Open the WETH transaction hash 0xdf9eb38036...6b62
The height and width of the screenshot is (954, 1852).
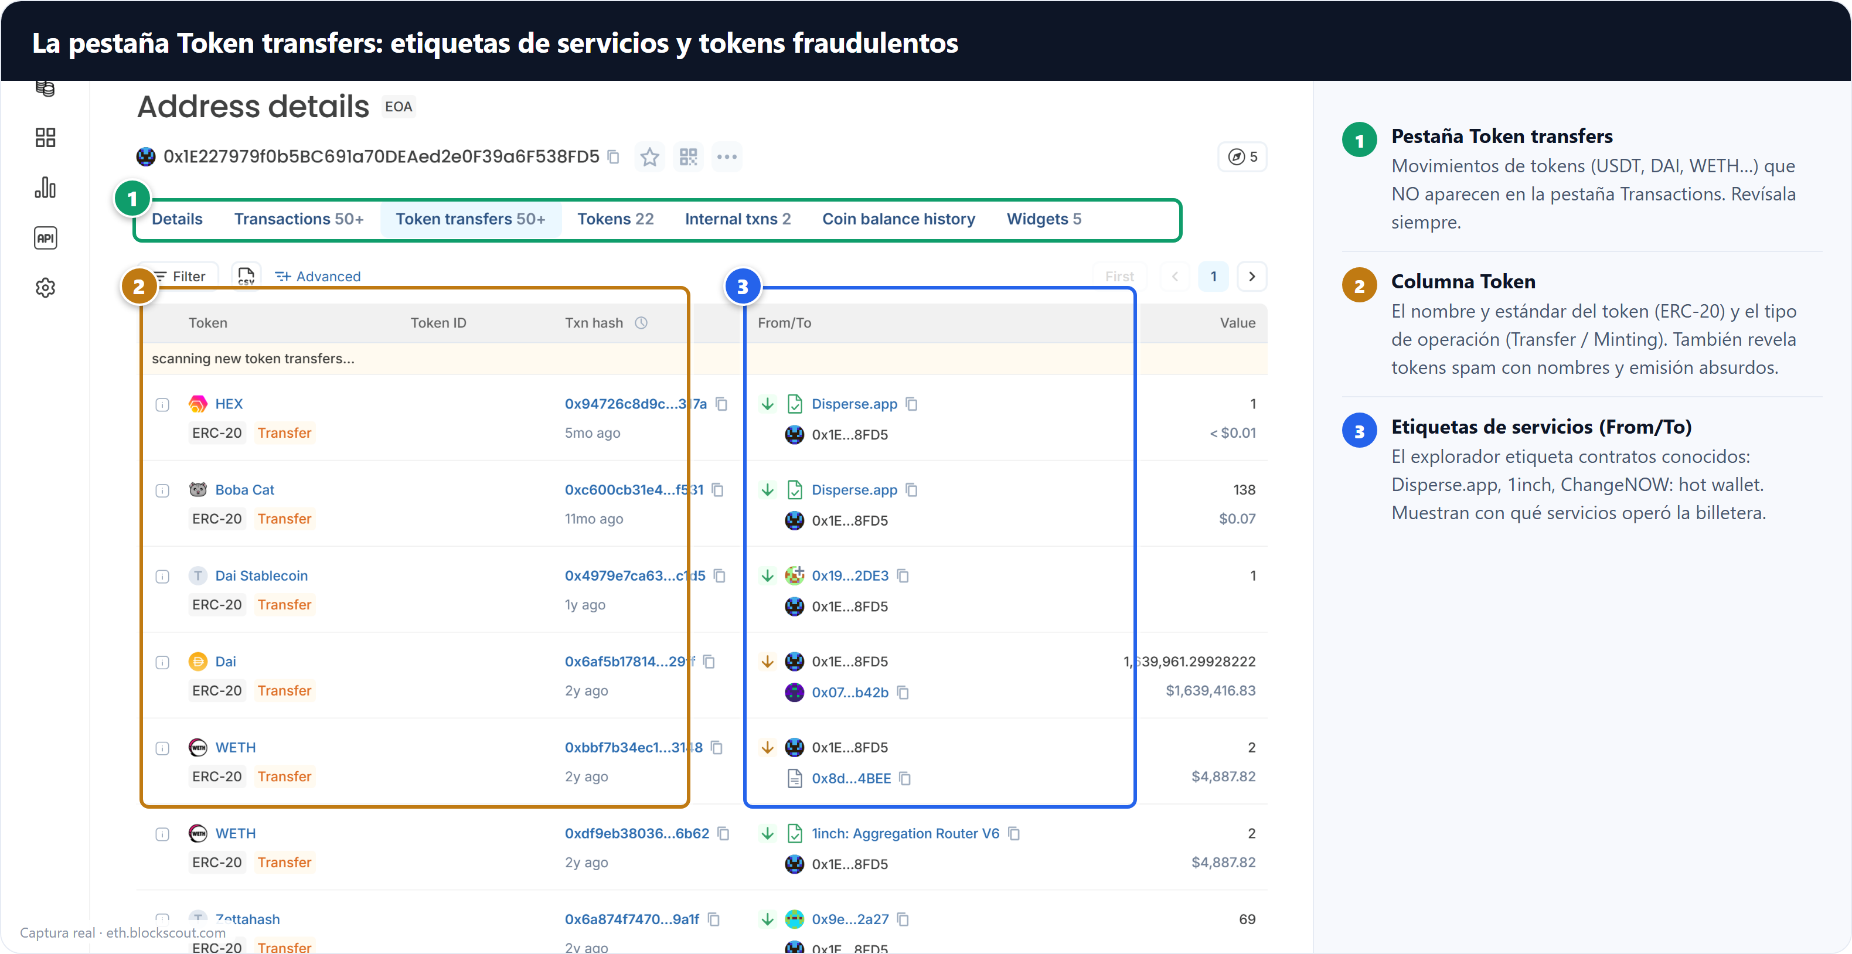click(637, 833)
